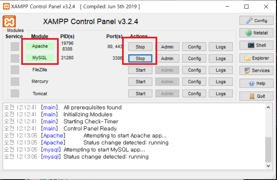Open Help with question mark icon
This screenshot has width=277, height=180.
coord(256,83)
